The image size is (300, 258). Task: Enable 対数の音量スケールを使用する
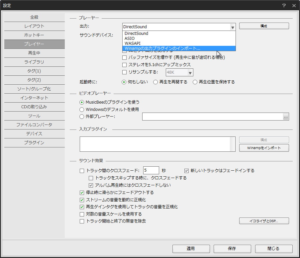(82, 214)
